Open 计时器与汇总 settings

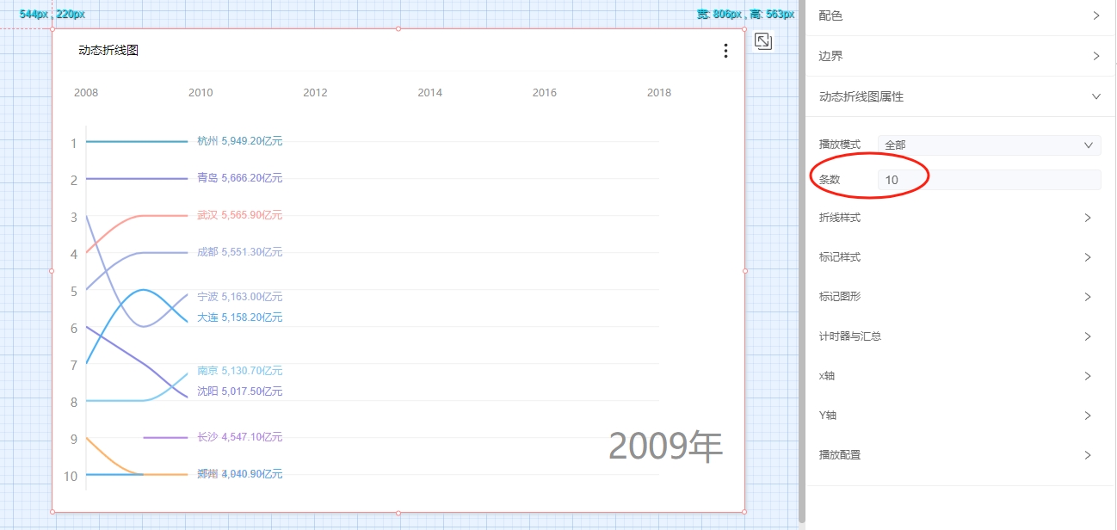(955, 336)
